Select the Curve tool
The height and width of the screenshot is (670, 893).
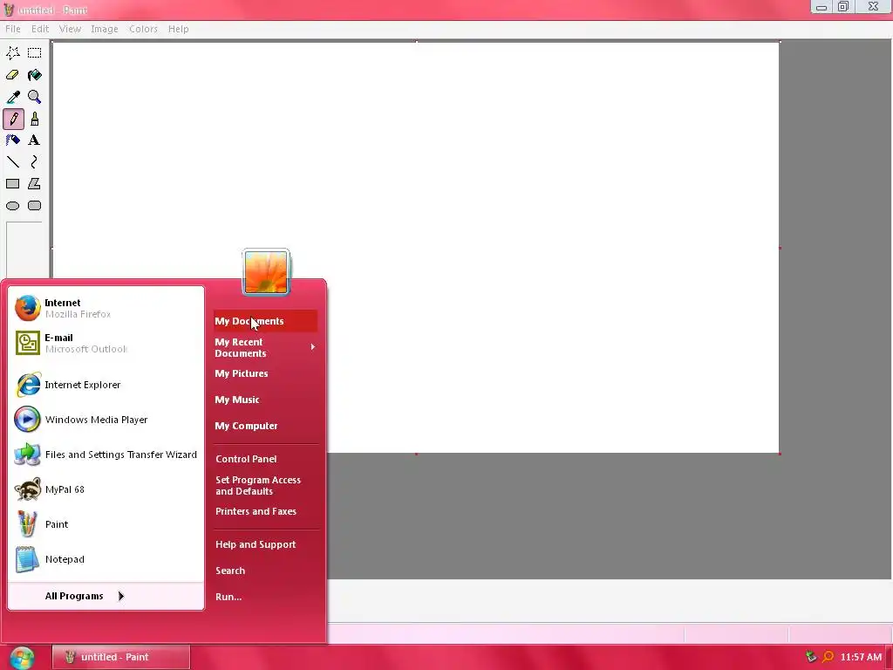click(34, 162)
